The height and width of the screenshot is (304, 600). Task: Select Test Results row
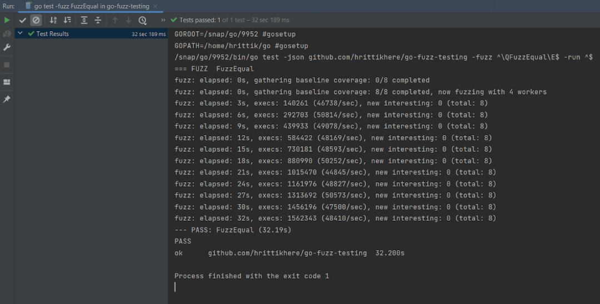(92, 34)
